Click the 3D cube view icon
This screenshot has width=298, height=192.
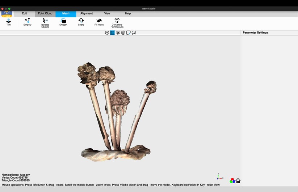[107, 33]
